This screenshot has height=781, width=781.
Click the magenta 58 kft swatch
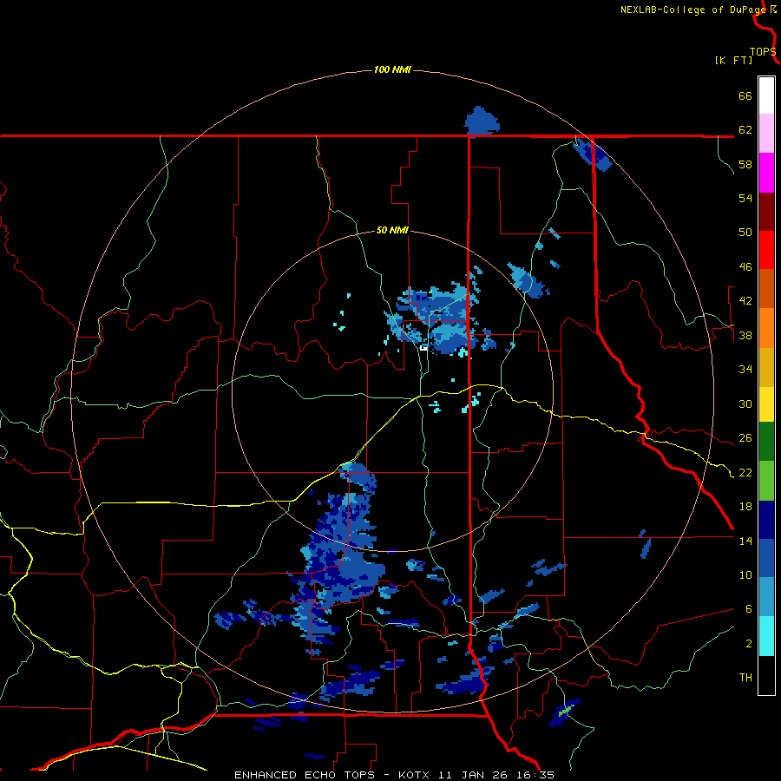(x=766, y=173)
